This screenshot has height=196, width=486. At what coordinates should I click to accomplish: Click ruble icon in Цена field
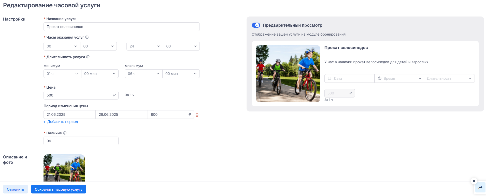tap(114, 95)
